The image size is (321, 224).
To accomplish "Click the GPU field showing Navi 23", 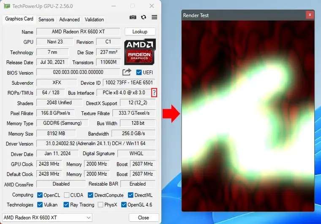I will click(54, 42).
